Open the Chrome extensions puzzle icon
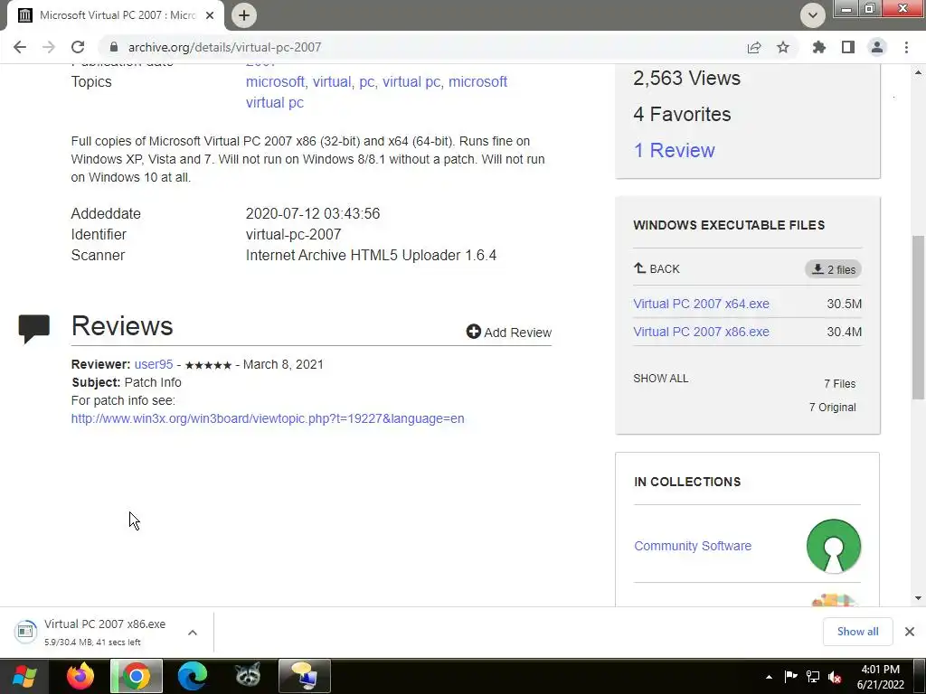This screenshot has height=694, width=926. (819, 47)
